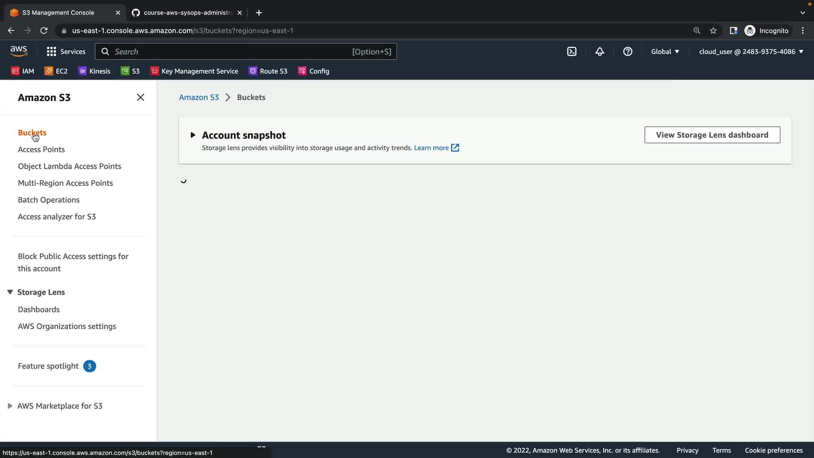
Task: Open cloud_user account dropdown menu
Action: (751, 52)
